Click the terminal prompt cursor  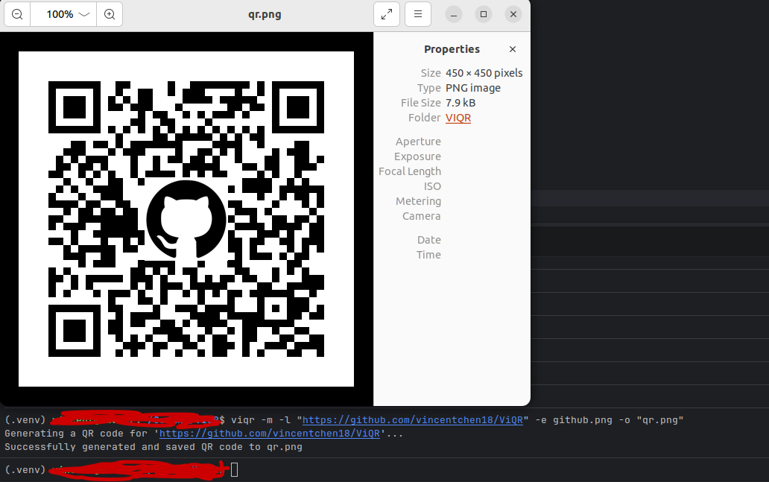point(235,470)
